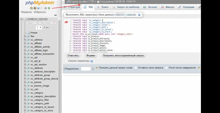Open the oc_attribute_group_descrip table
Screen dimensions: 220x113
(44, 79)
